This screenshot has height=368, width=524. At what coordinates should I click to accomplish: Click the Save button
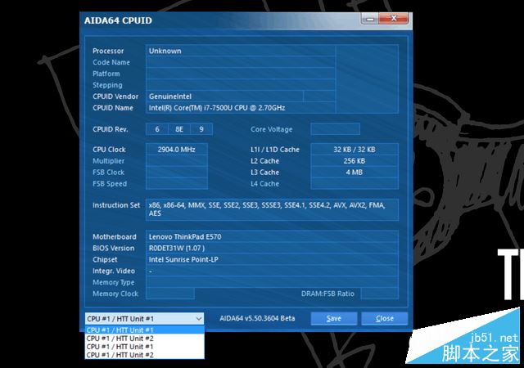pos(334,319)
